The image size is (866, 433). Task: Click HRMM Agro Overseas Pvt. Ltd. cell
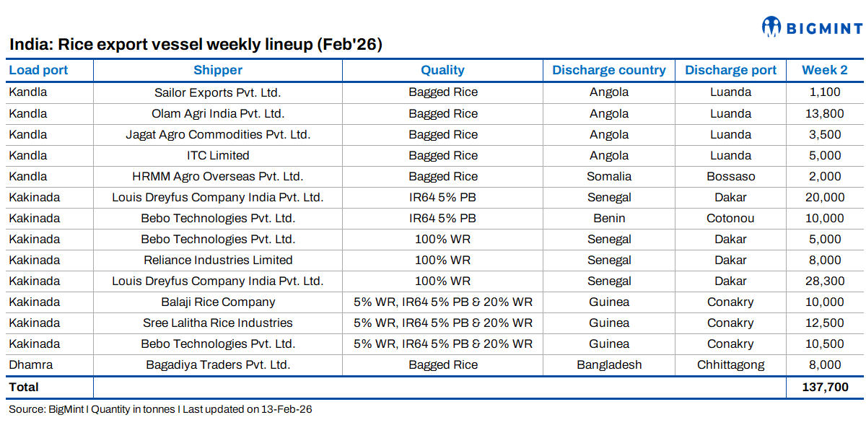(x=218, y=176)
